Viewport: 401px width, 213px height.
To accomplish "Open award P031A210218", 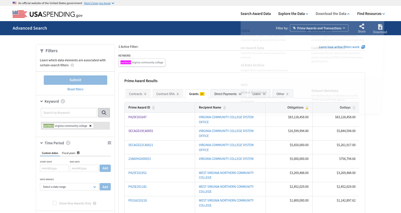I will point(137,200).
